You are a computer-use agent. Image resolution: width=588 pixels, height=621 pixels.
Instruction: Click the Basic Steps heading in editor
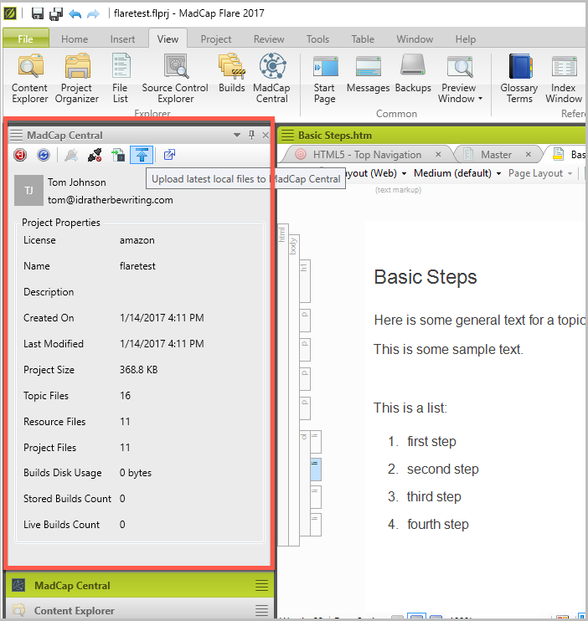pos(425,276)
